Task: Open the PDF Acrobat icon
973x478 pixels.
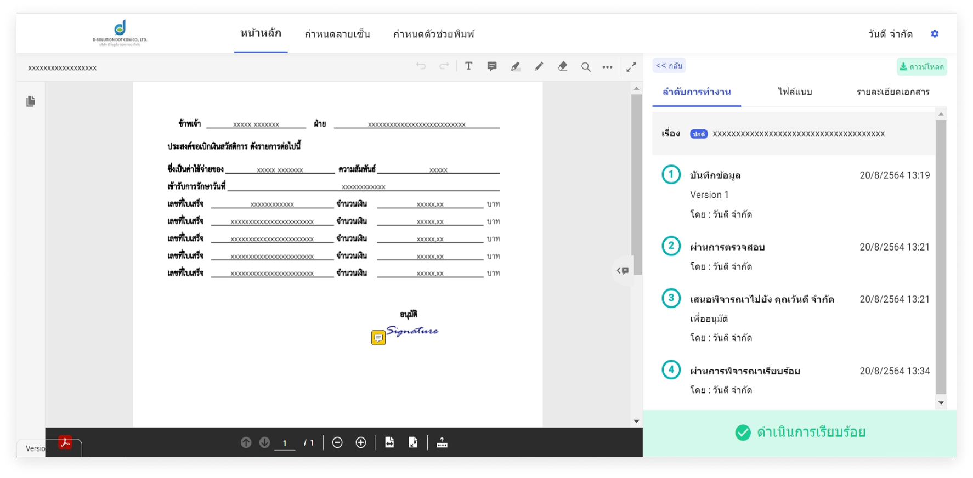Action: click(x=65, y=442)
